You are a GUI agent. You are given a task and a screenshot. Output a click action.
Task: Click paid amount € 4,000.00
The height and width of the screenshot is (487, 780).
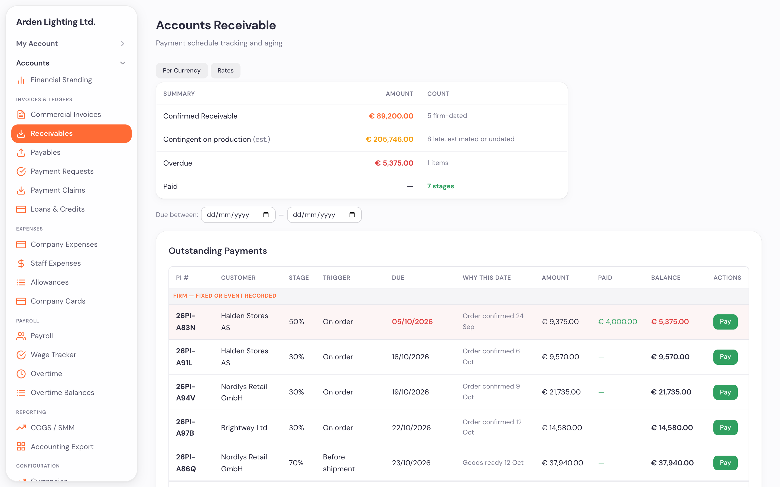[x=617, y=322]
